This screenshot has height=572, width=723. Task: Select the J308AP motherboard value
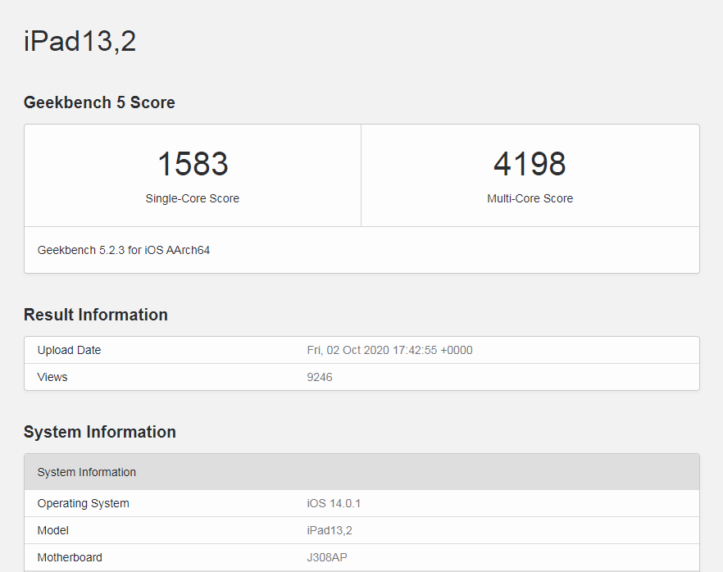pos(327,557)
